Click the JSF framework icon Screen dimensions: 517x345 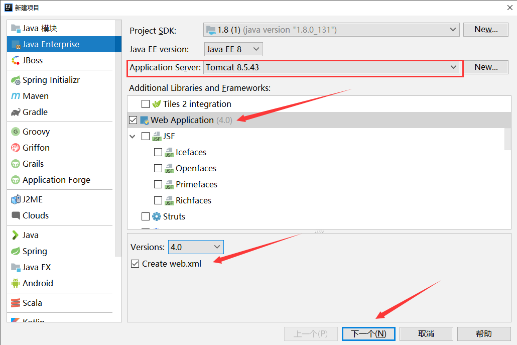click(x=157, y=136)
